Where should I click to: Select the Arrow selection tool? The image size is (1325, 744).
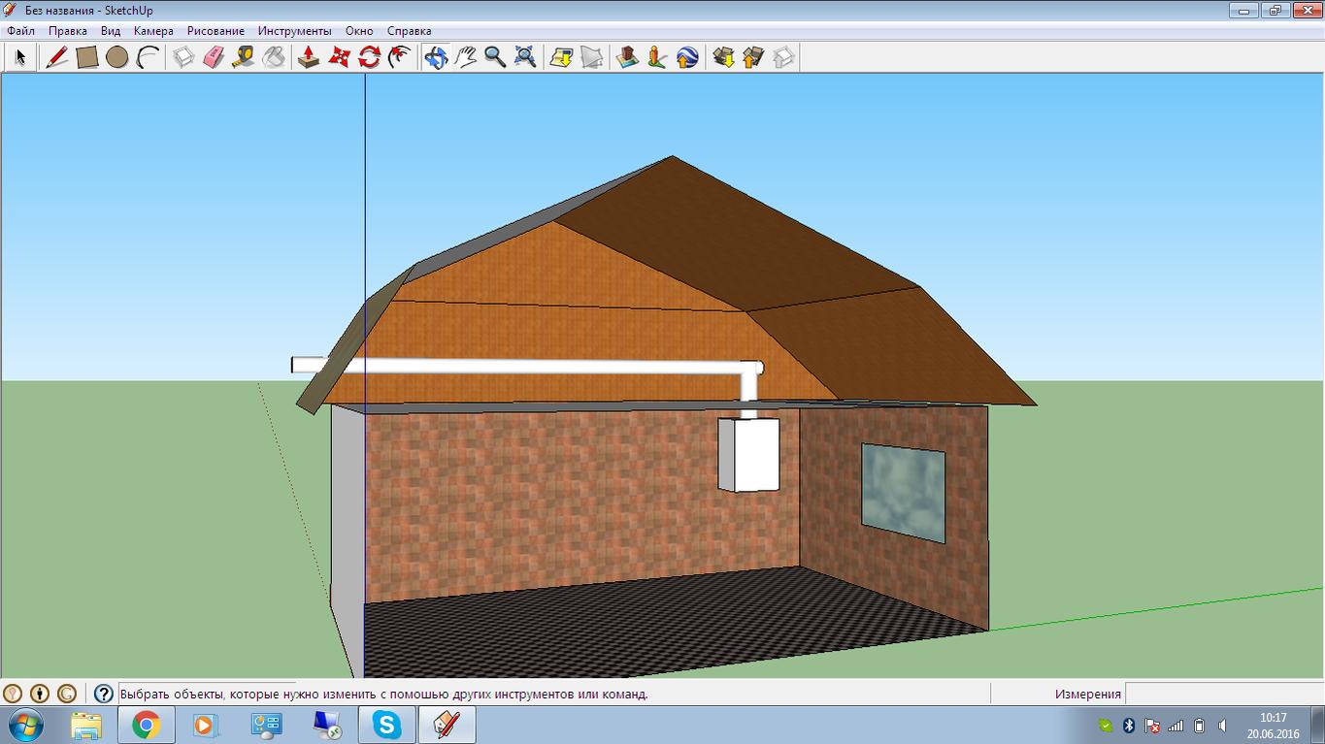tap(20, 57)
